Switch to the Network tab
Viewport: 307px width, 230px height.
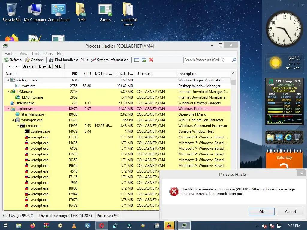click(45, 67)
